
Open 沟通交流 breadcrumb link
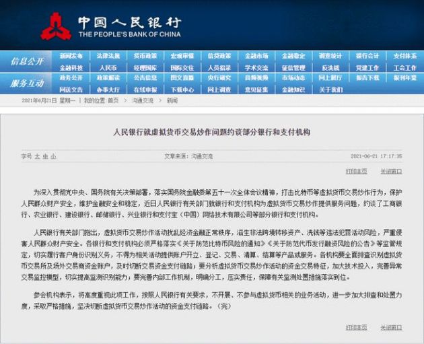point(143,100)
